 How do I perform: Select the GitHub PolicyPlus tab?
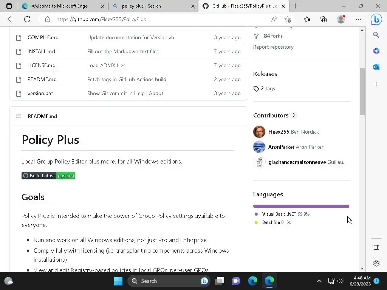tap(243, 6)
